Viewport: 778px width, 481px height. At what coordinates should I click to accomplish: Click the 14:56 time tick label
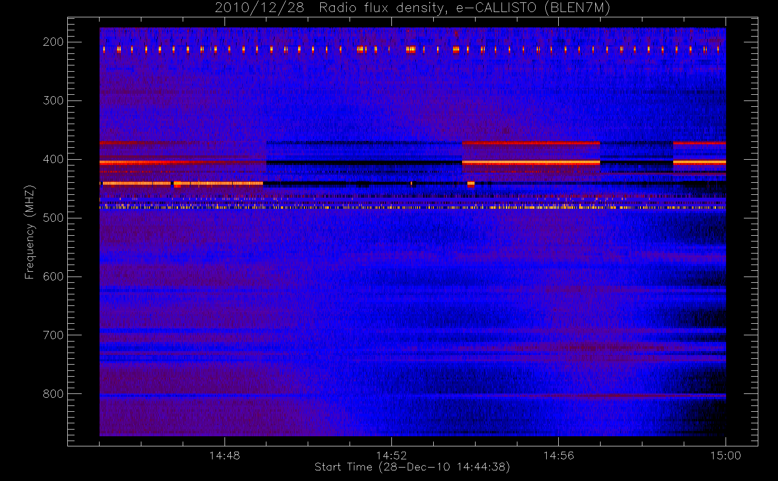[559, 456]
